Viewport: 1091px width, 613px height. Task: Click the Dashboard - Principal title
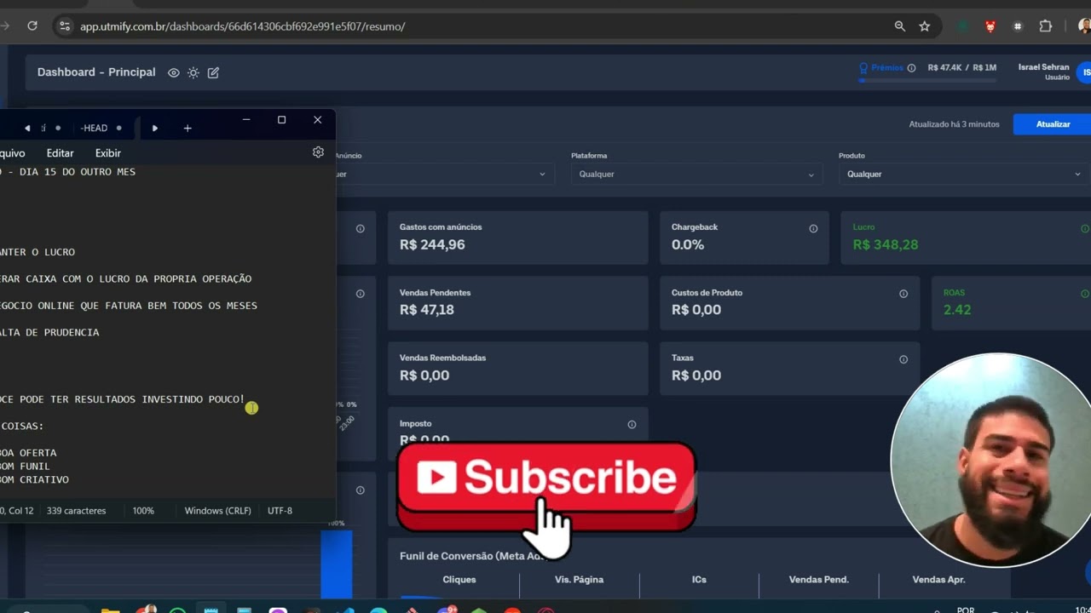tap(96, 72)
